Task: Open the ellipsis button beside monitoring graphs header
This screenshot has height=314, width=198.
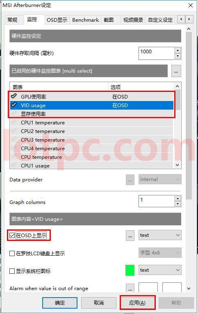Action: 176,71
